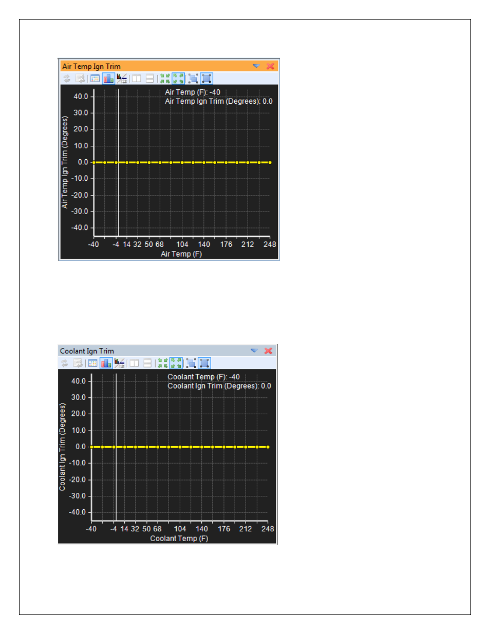
Task: Choose vertical split layout in Air Temp Ign Trim
Action: pyautogui.click(x=137, y=79)
